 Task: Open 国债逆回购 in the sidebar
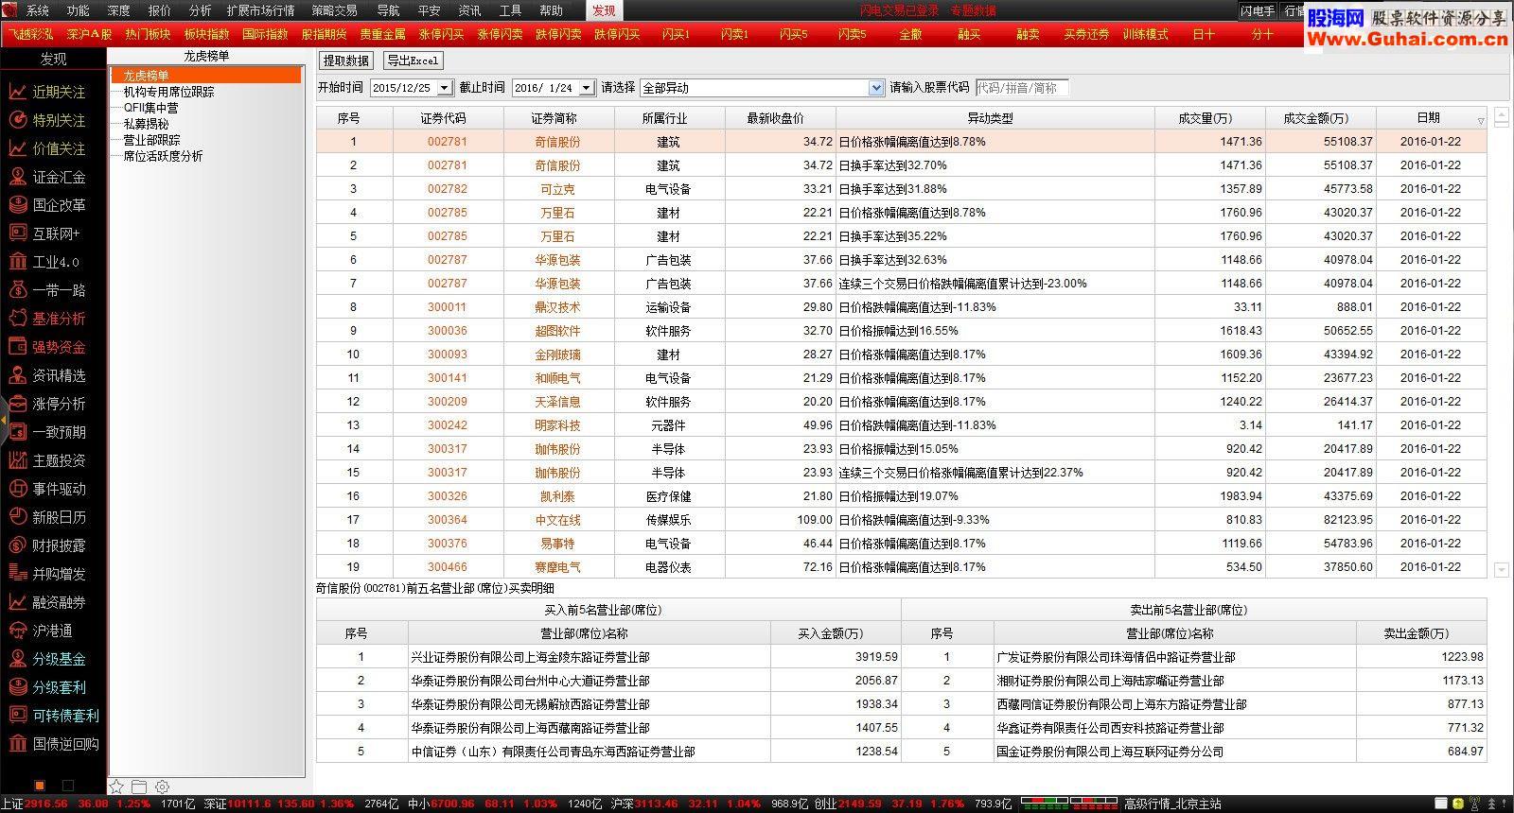click(53, 744)
